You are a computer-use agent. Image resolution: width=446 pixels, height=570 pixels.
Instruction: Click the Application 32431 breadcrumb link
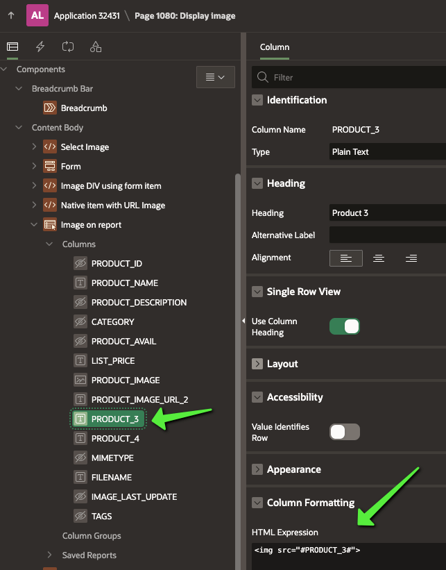click(85, 15)
